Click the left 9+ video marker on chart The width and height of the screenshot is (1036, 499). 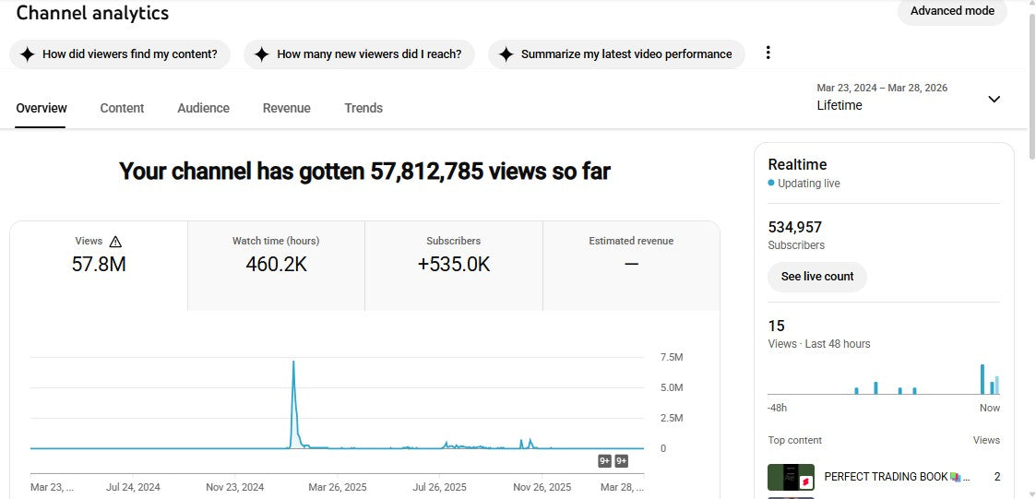pyautogui.click(x=605, y=461)
